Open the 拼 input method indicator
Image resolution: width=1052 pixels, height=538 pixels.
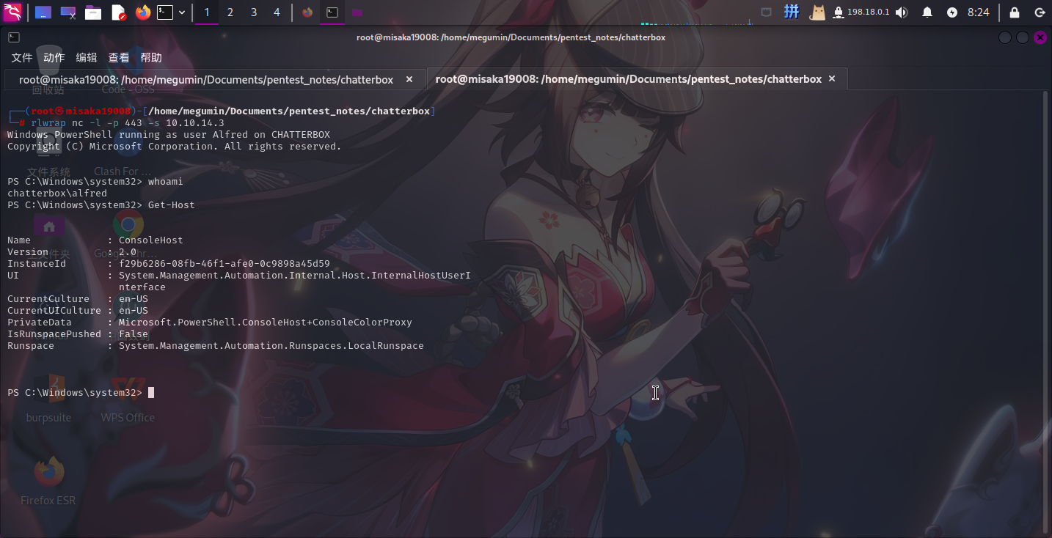pos(792,12)
